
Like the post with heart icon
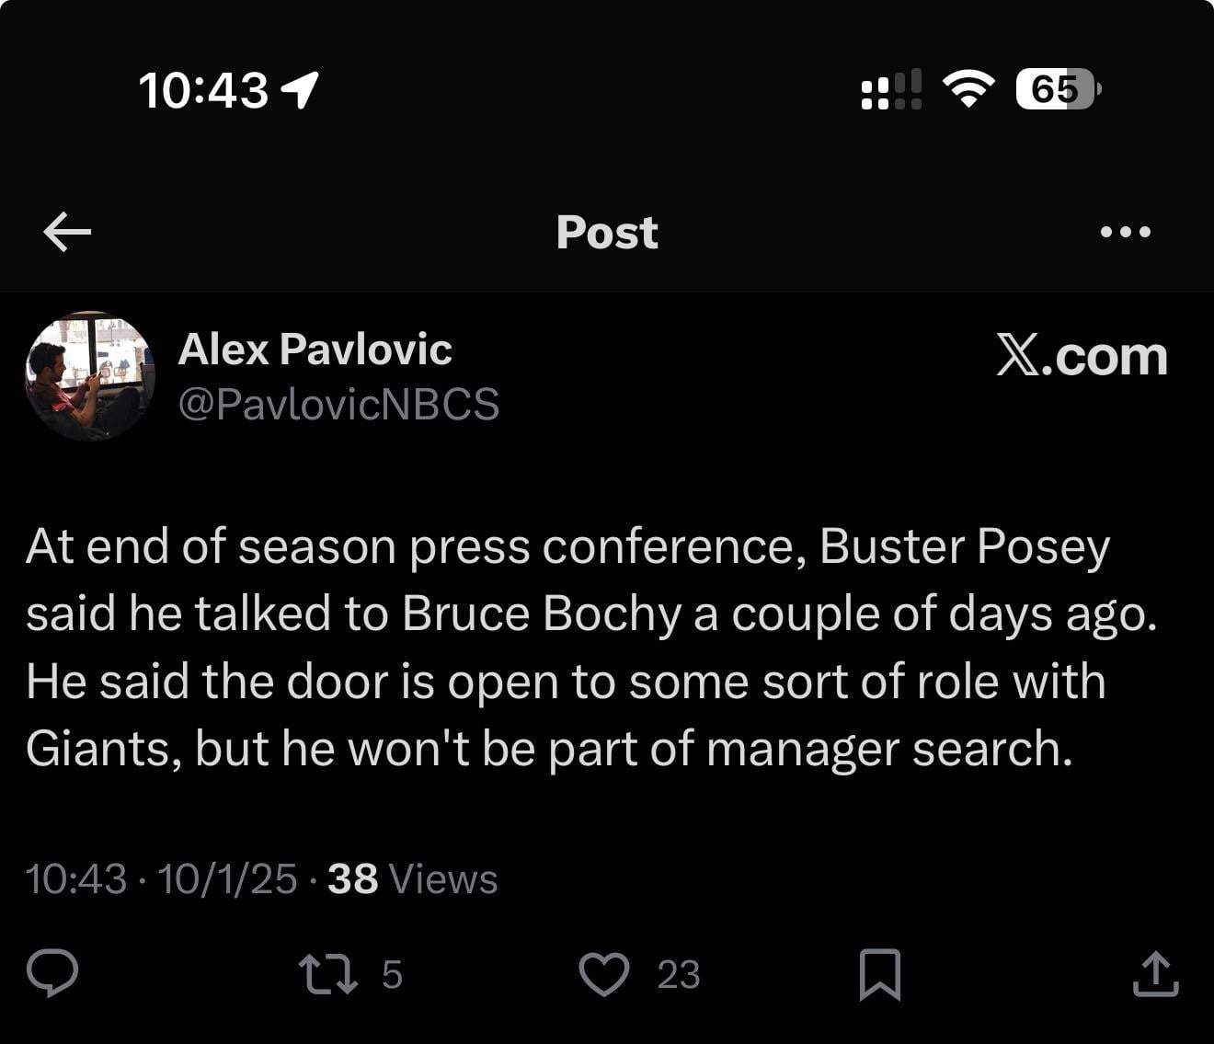(604, 974)
